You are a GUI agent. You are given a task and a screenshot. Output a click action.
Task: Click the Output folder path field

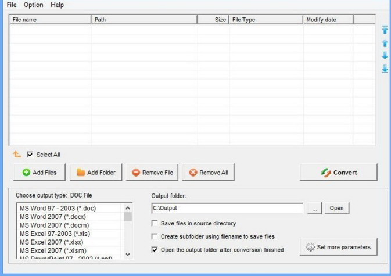(227, 208)
